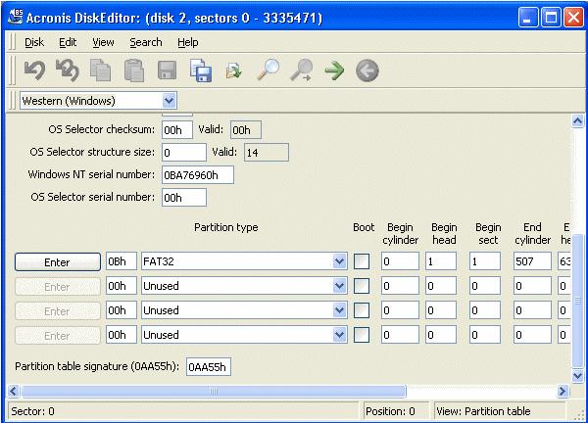Click the active Enter button for FAT32
The height and width of the screenshot is (423, 588).
coord(58,261)
